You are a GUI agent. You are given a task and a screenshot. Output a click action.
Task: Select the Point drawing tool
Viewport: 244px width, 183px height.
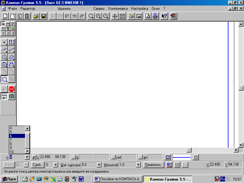[x=4, y=42]
